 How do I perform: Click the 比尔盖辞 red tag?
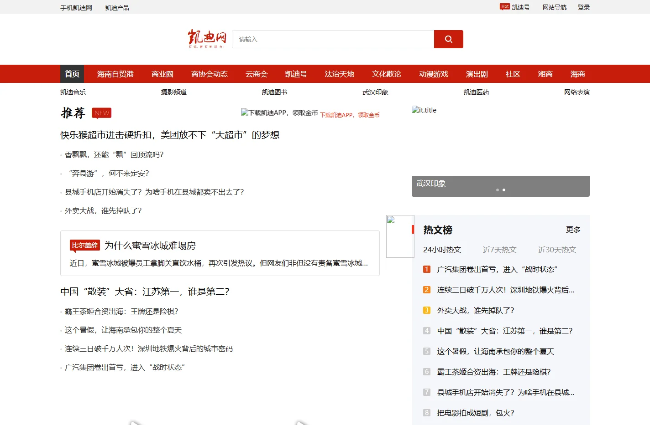click(85, 245)
